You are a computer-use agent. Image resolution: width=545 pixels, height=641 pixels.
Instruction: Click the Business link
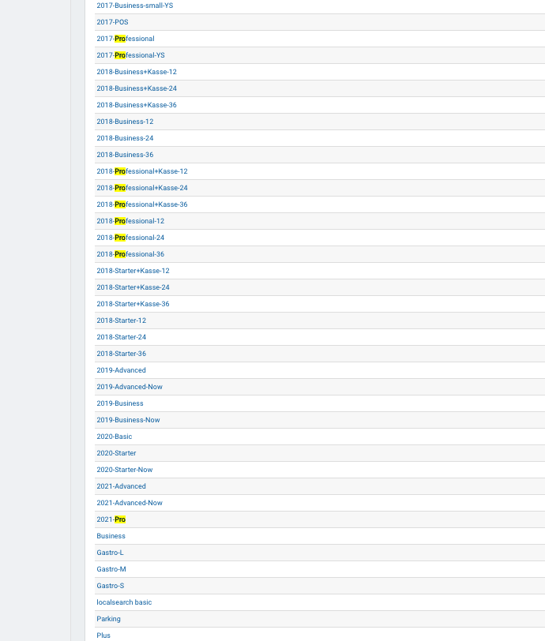tap(111, 536)
